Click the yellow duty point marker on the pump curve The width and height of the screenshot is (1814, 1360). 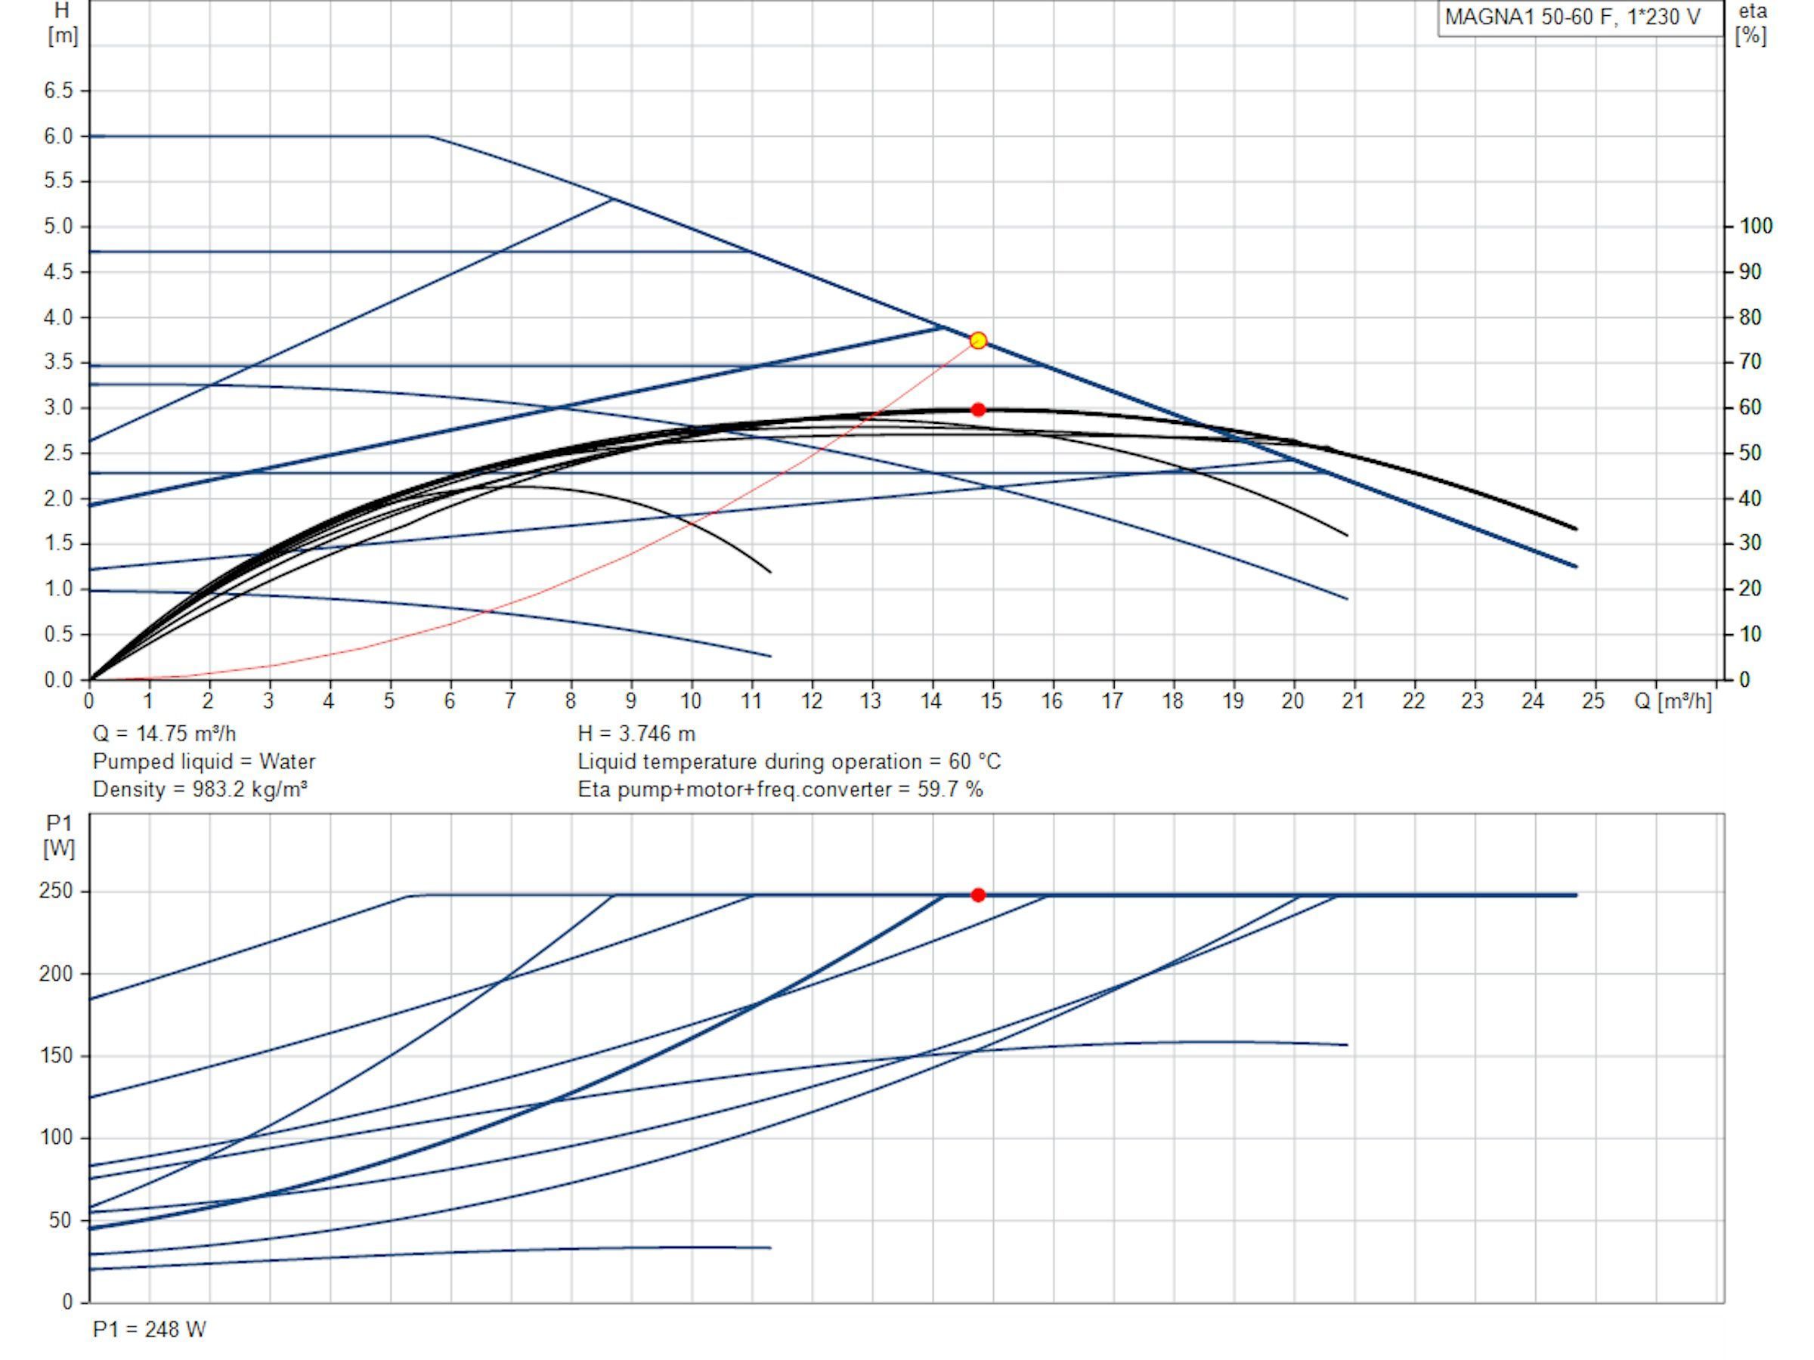[977, 340]
